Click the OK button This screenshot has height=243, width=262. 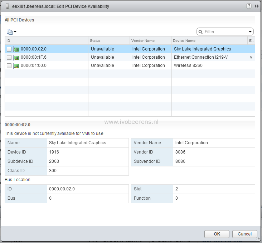click(x=217, y=234)
